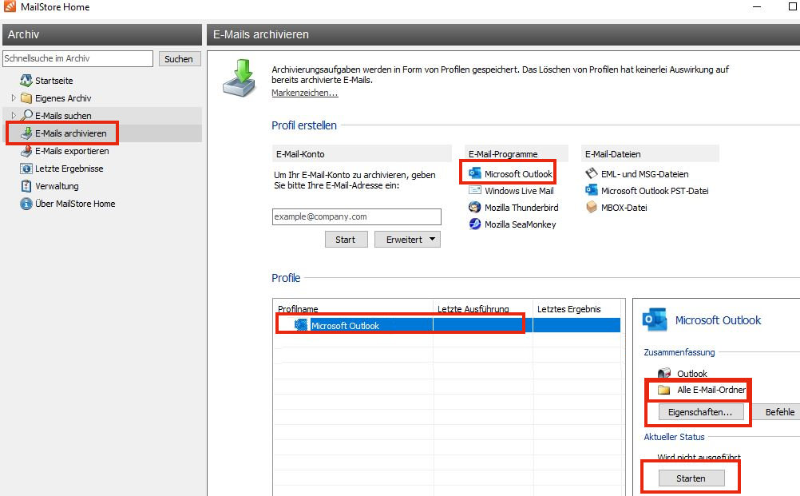Click the EML- und MSG-Dateien icon
Viewport: 800px width, 496px height.
[x=592, y=173]
